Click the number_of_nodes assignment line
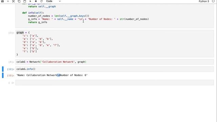The width and height of the screenshot is (217, 122). pyautogui.click(x=59, y=16)
